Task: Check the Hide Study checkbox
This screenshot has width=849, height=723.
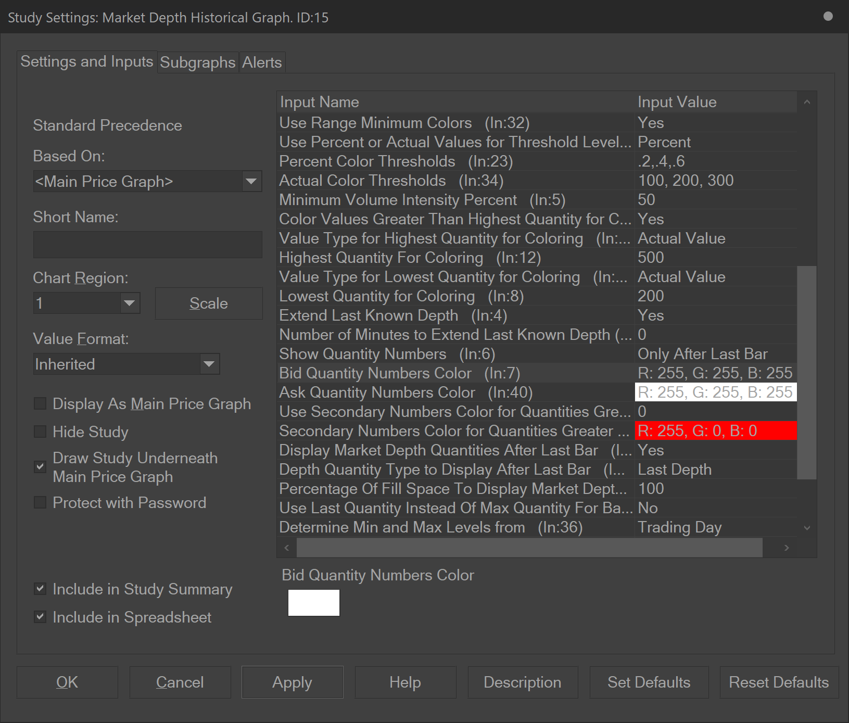Action: tap(40, 432)
